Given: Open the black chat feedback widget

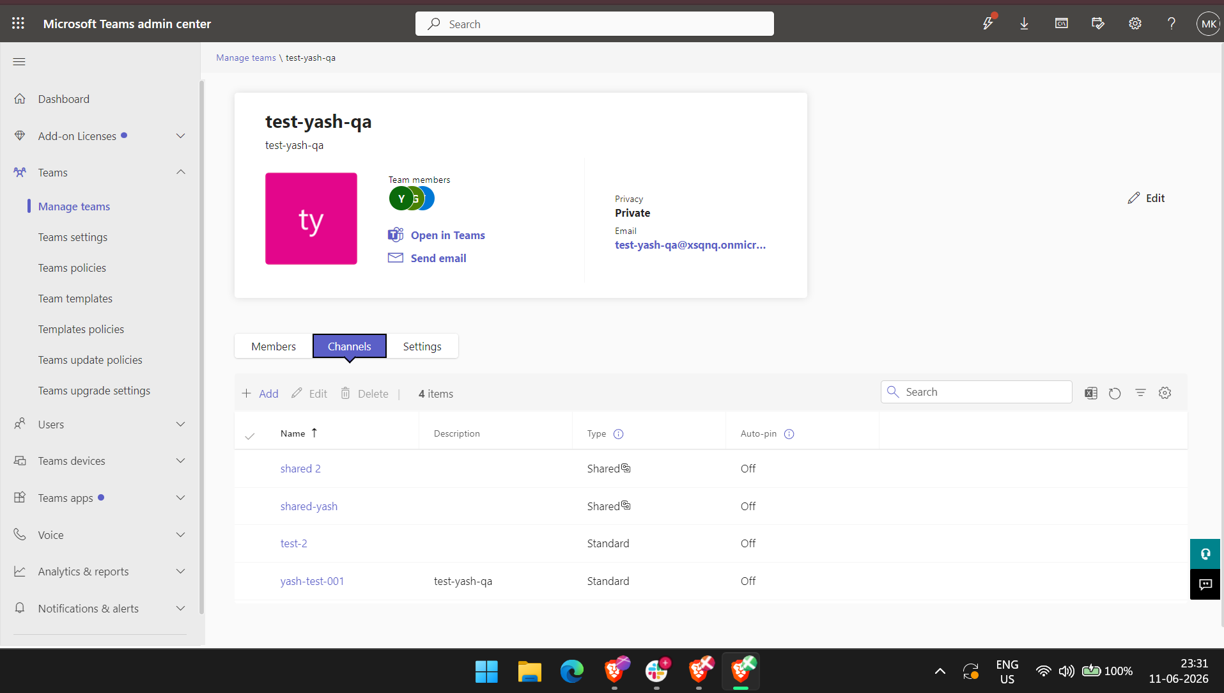Looking at the screenshot, I should coord(1205,584).
